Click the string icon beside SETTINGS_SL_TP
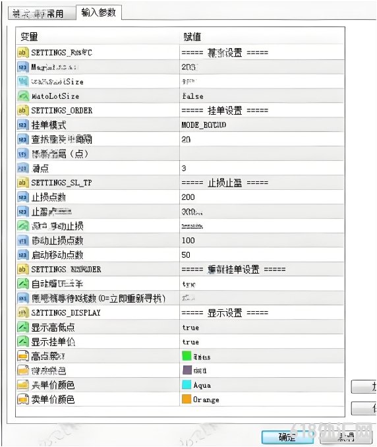This screenshot has height=447, width=377. (23, 183)
